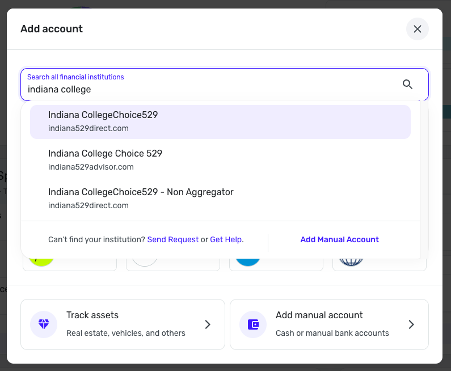This screenshot has height=371, width=451.
Task: Select the partially hidden green institution logo
Action: [x=41, y=262]
